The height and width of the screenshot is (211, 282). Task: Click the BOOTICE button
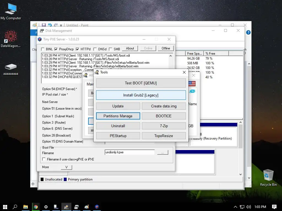pyautogui.click(x=164, y=116)
